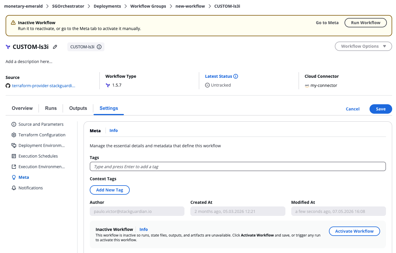Screen dimensions: 396x253
Task: Click the Cancel link
Action: pos(353,109)
